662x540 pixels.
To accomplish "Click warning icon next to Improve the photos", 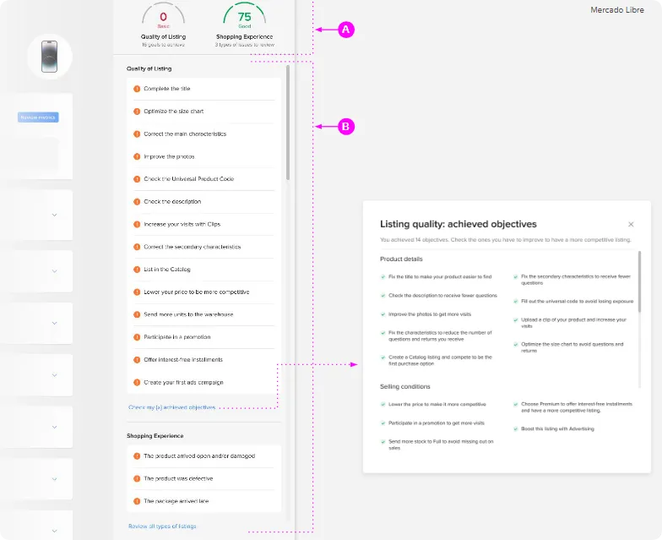I will [x=137, y=156].
